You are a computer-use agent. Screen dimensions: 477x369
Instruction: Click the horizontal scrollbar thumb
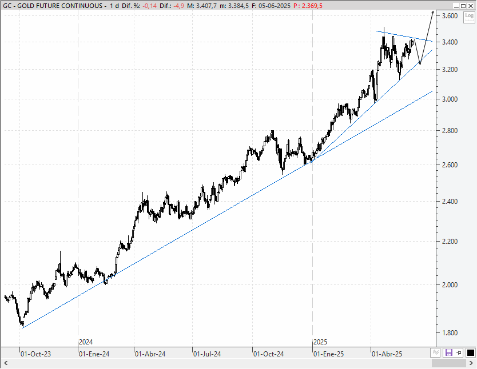(x=449, y=363)
